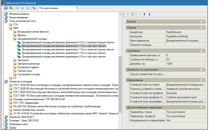Collapse the 'Геометрия' section

[x=201, y=51]
